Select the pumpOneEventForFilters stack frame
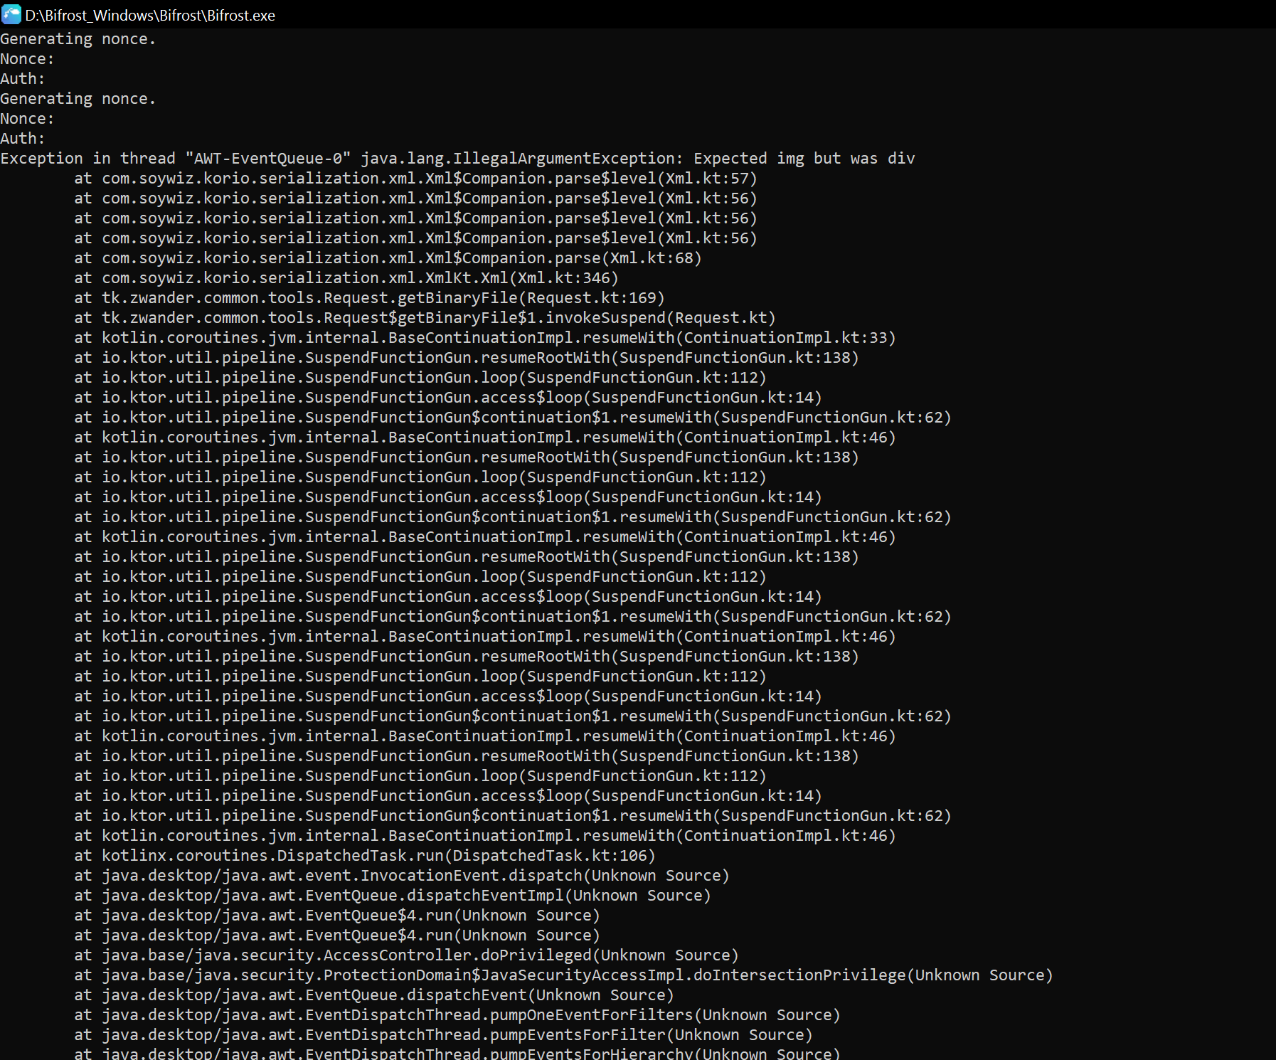This screenshot has height=1060, width=1276. [457, 1014]
